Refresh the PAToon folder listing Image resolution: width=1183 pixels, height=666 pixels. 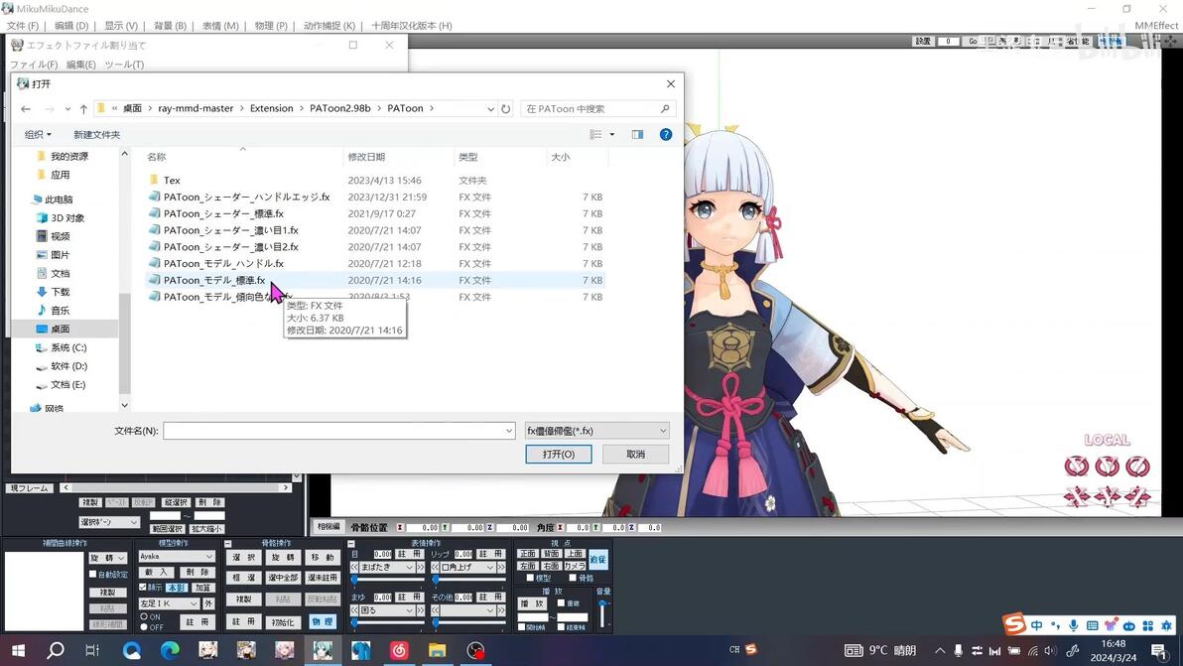click(505, 108)
